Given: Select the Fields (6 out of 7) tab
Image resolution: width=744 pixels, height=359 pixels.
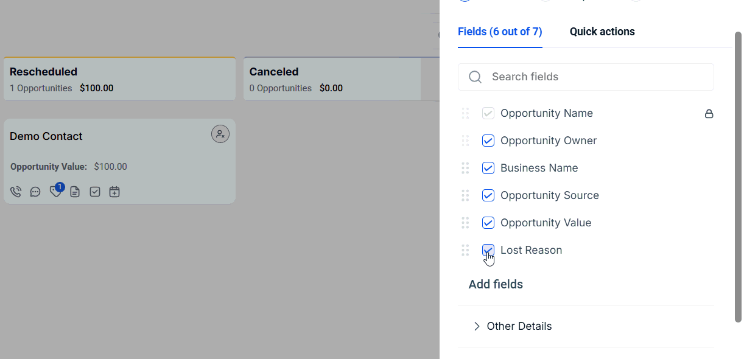Looking at the screenshot, I should 500,31.
